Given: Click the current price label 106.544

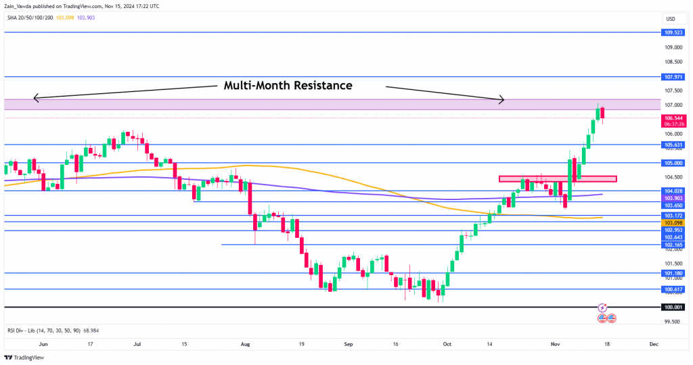Looking at the screenshot, I should coord(674,118).
